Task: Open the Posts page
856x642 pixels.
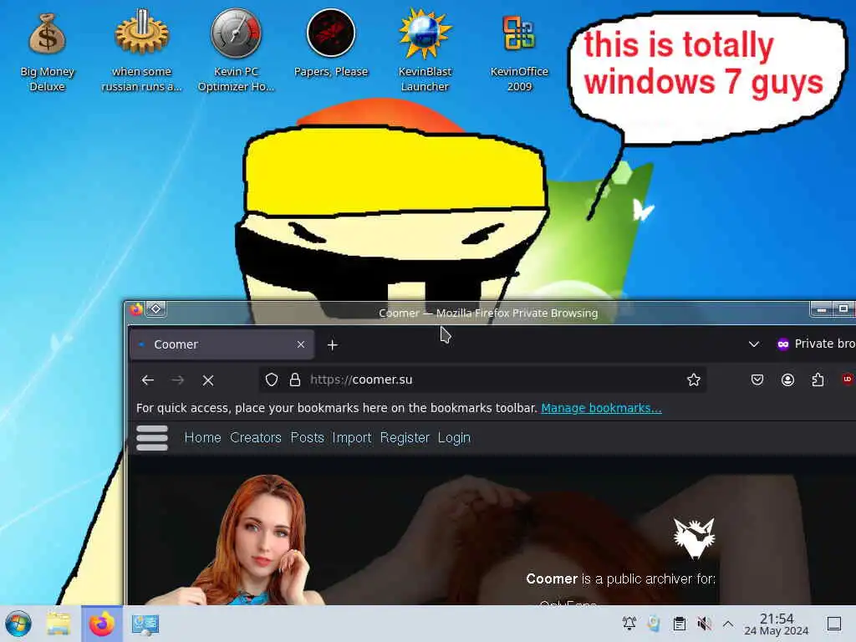Action: (308, 438)
